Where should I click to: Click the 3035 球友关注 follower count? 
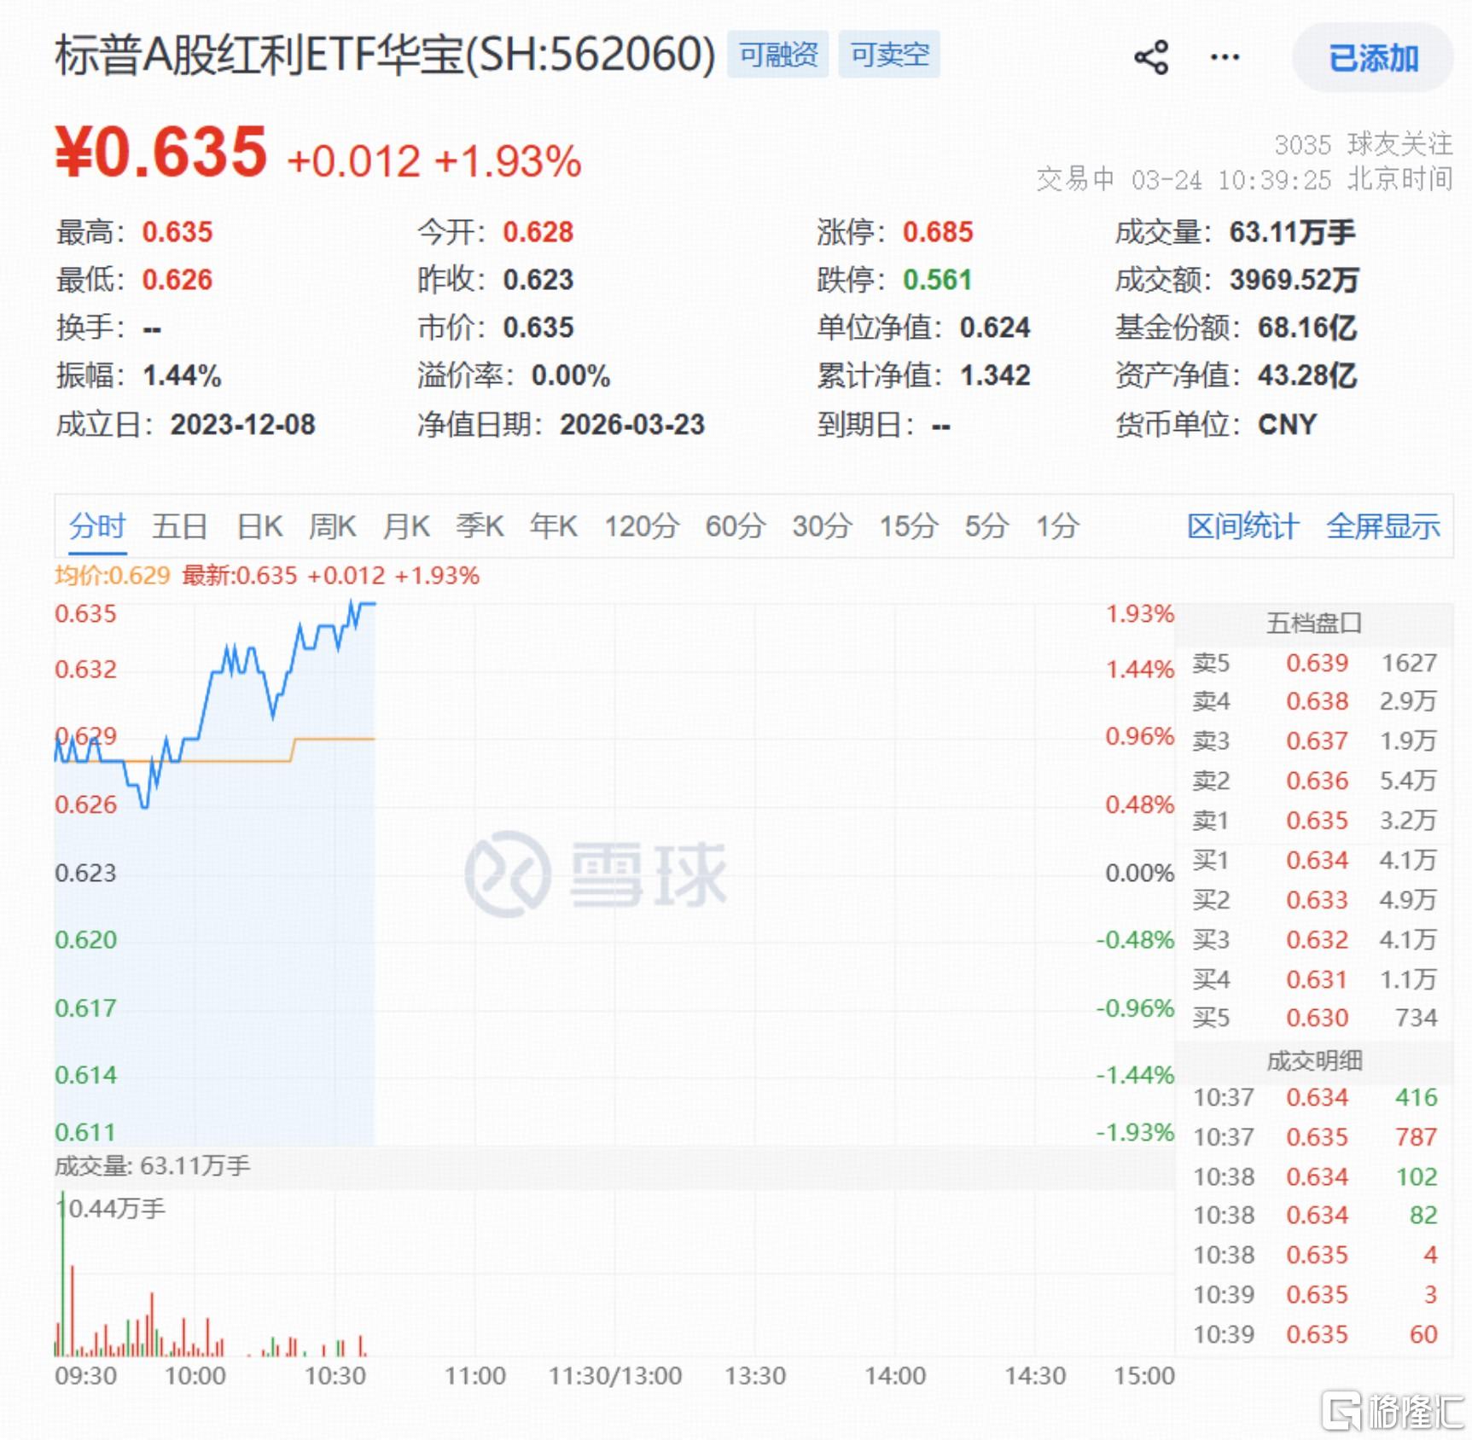click(1363, 144)
